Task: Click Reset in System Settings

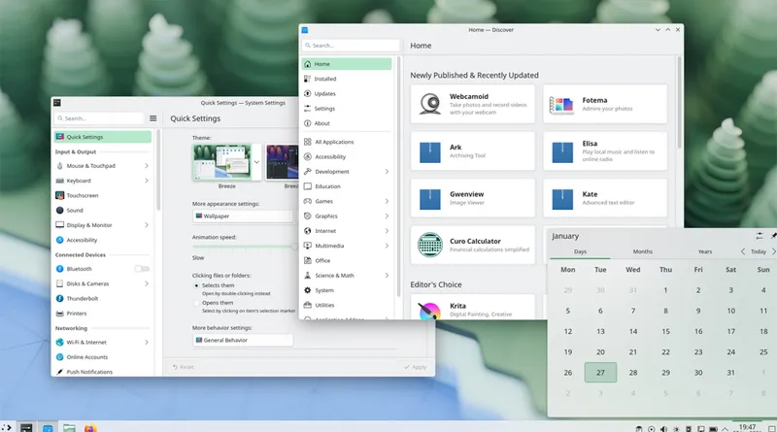Action: click(184, 367)
